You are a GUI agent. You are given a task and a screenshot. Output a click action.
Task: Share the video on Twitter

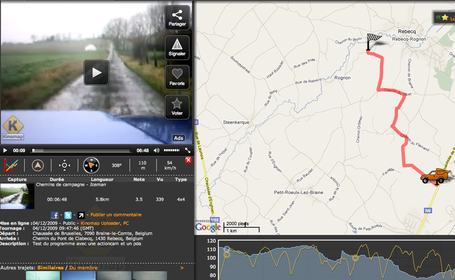pos(68,215)
